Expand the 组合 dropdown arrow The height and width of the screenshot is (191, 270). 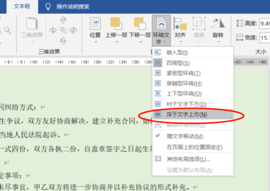point(200,42)
